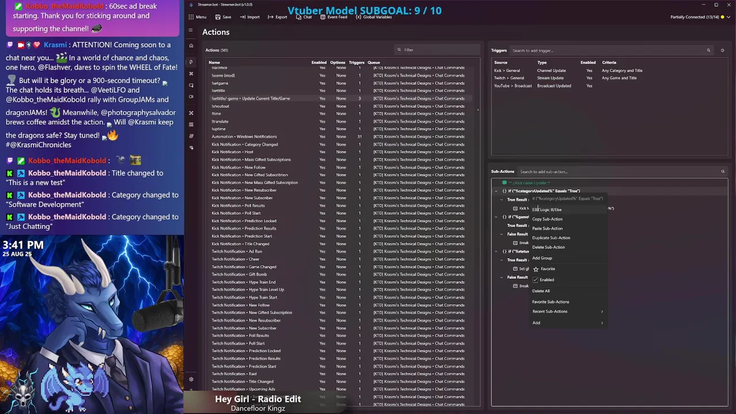Viewport: 736px width, 414px height.
Task: Expand the Add submenu in context menu
Action: (568, 323)
